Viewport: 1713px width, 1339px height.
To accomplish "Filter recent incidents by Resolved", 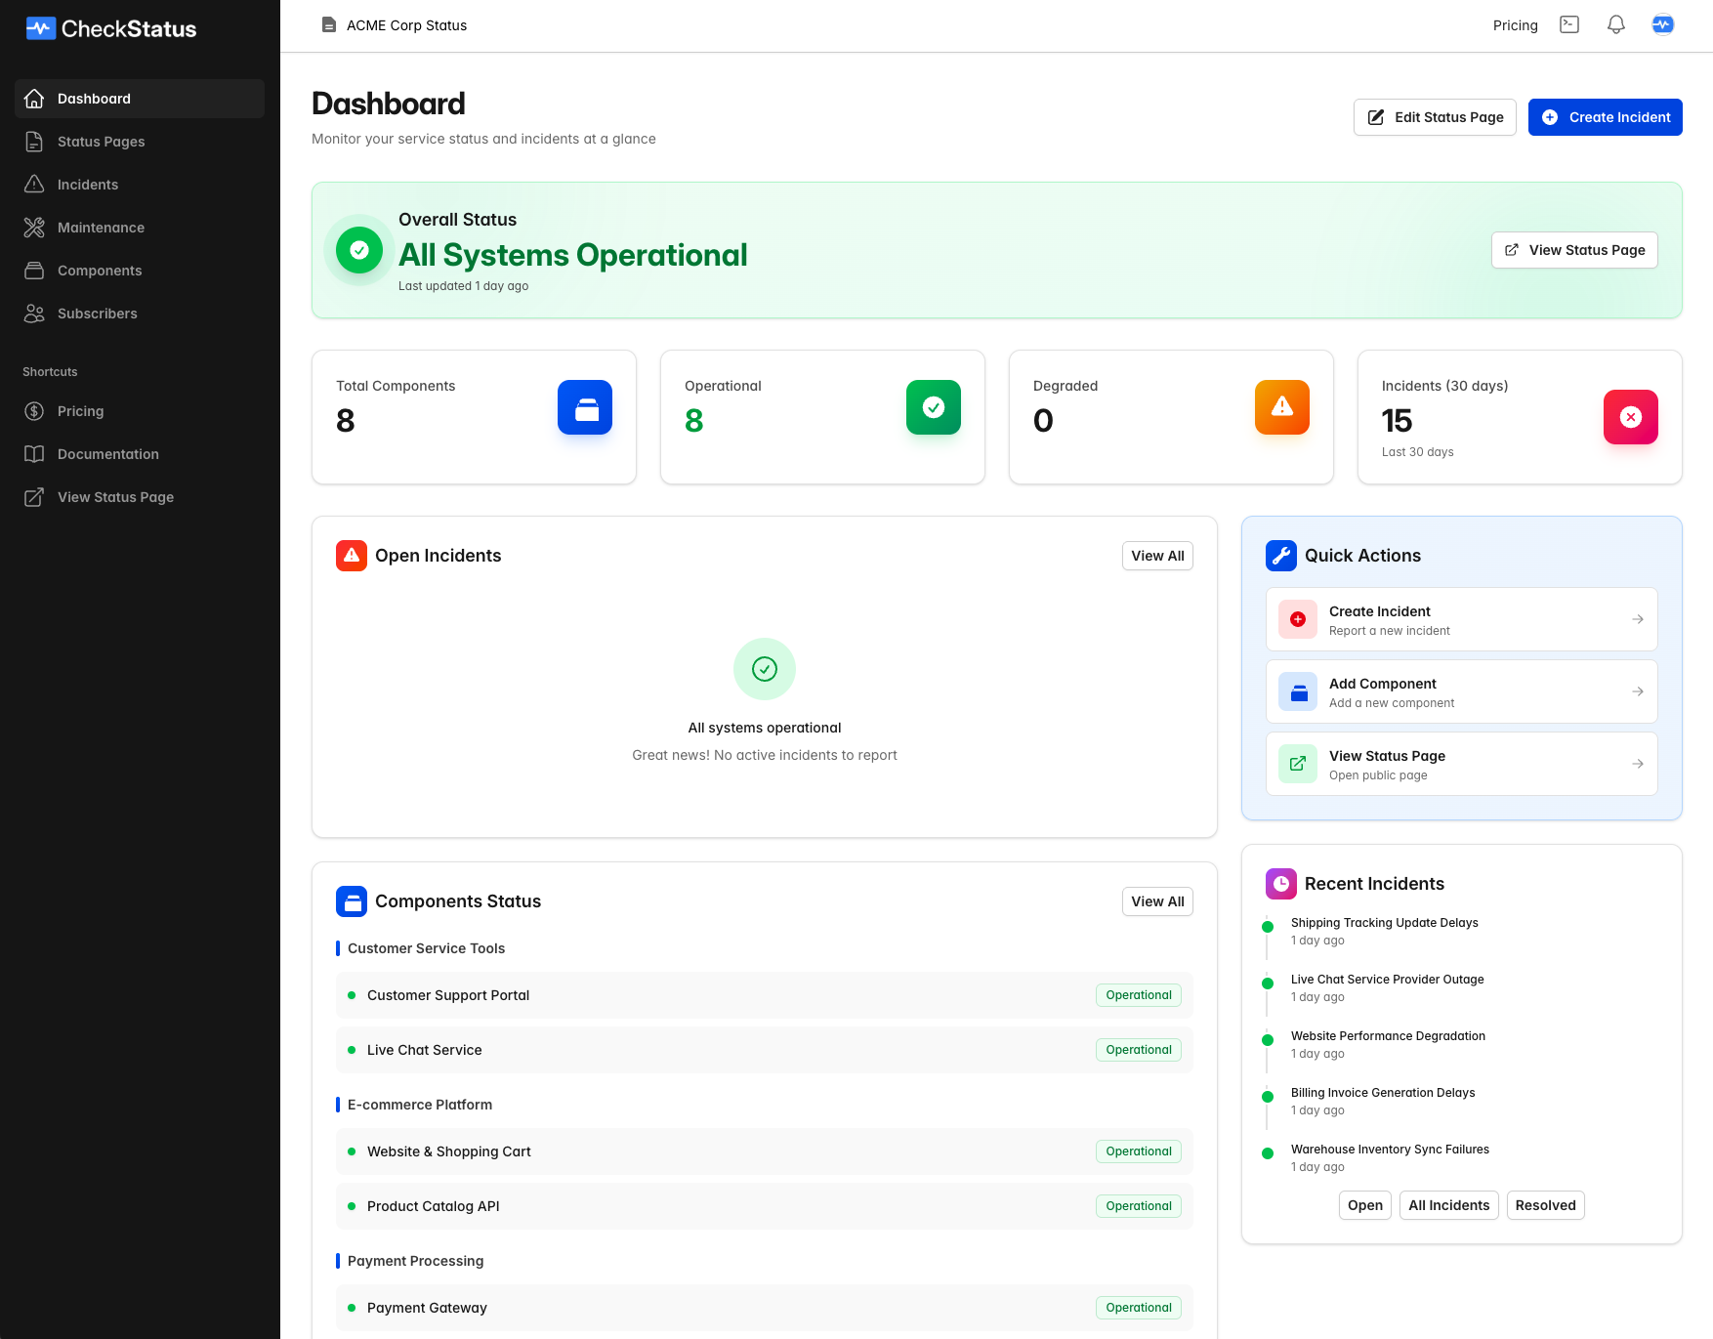I will coord(1545,1205).
